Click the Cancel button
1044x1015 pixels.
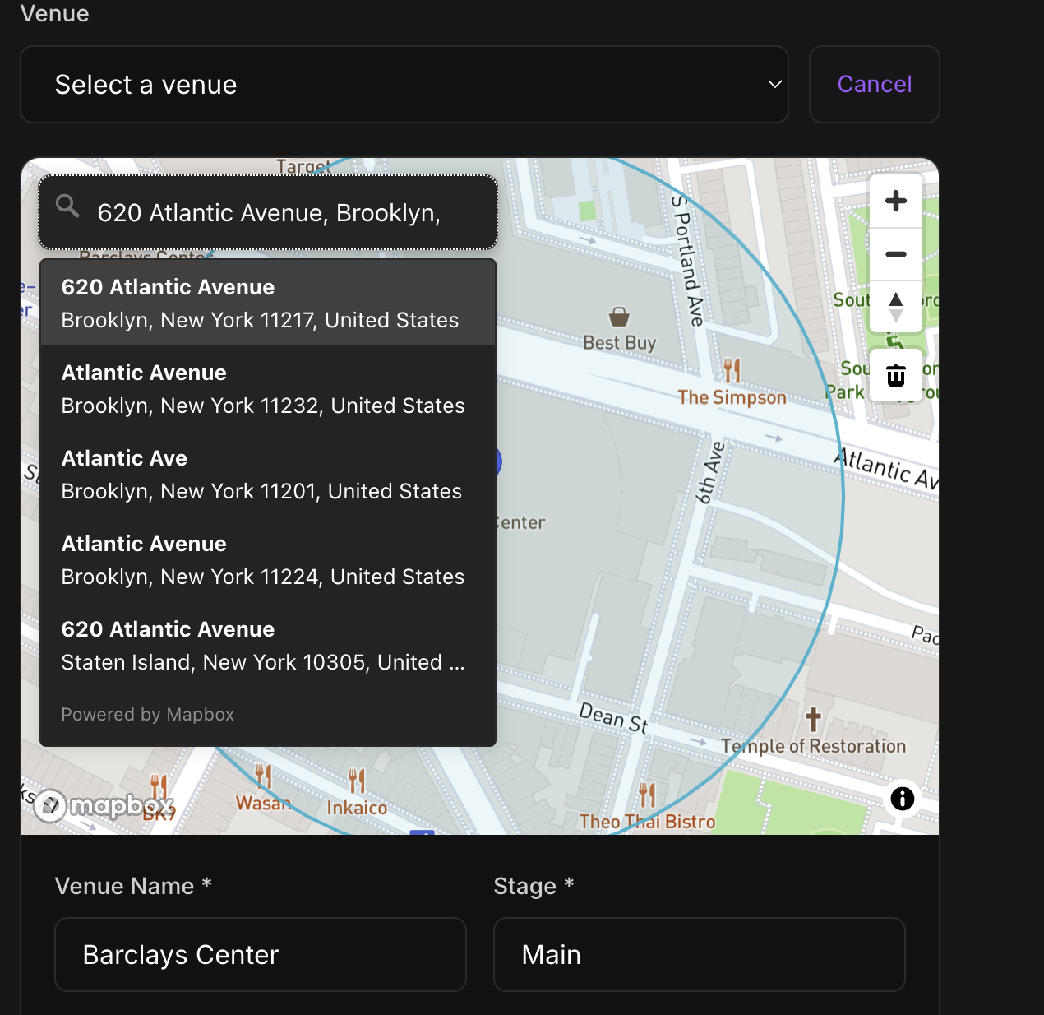pyautogui.click(x=874, y=84)
